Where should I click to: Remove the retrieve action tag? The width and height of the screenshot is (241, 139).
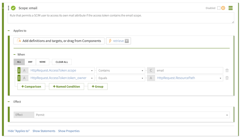[x=127, y=41]
